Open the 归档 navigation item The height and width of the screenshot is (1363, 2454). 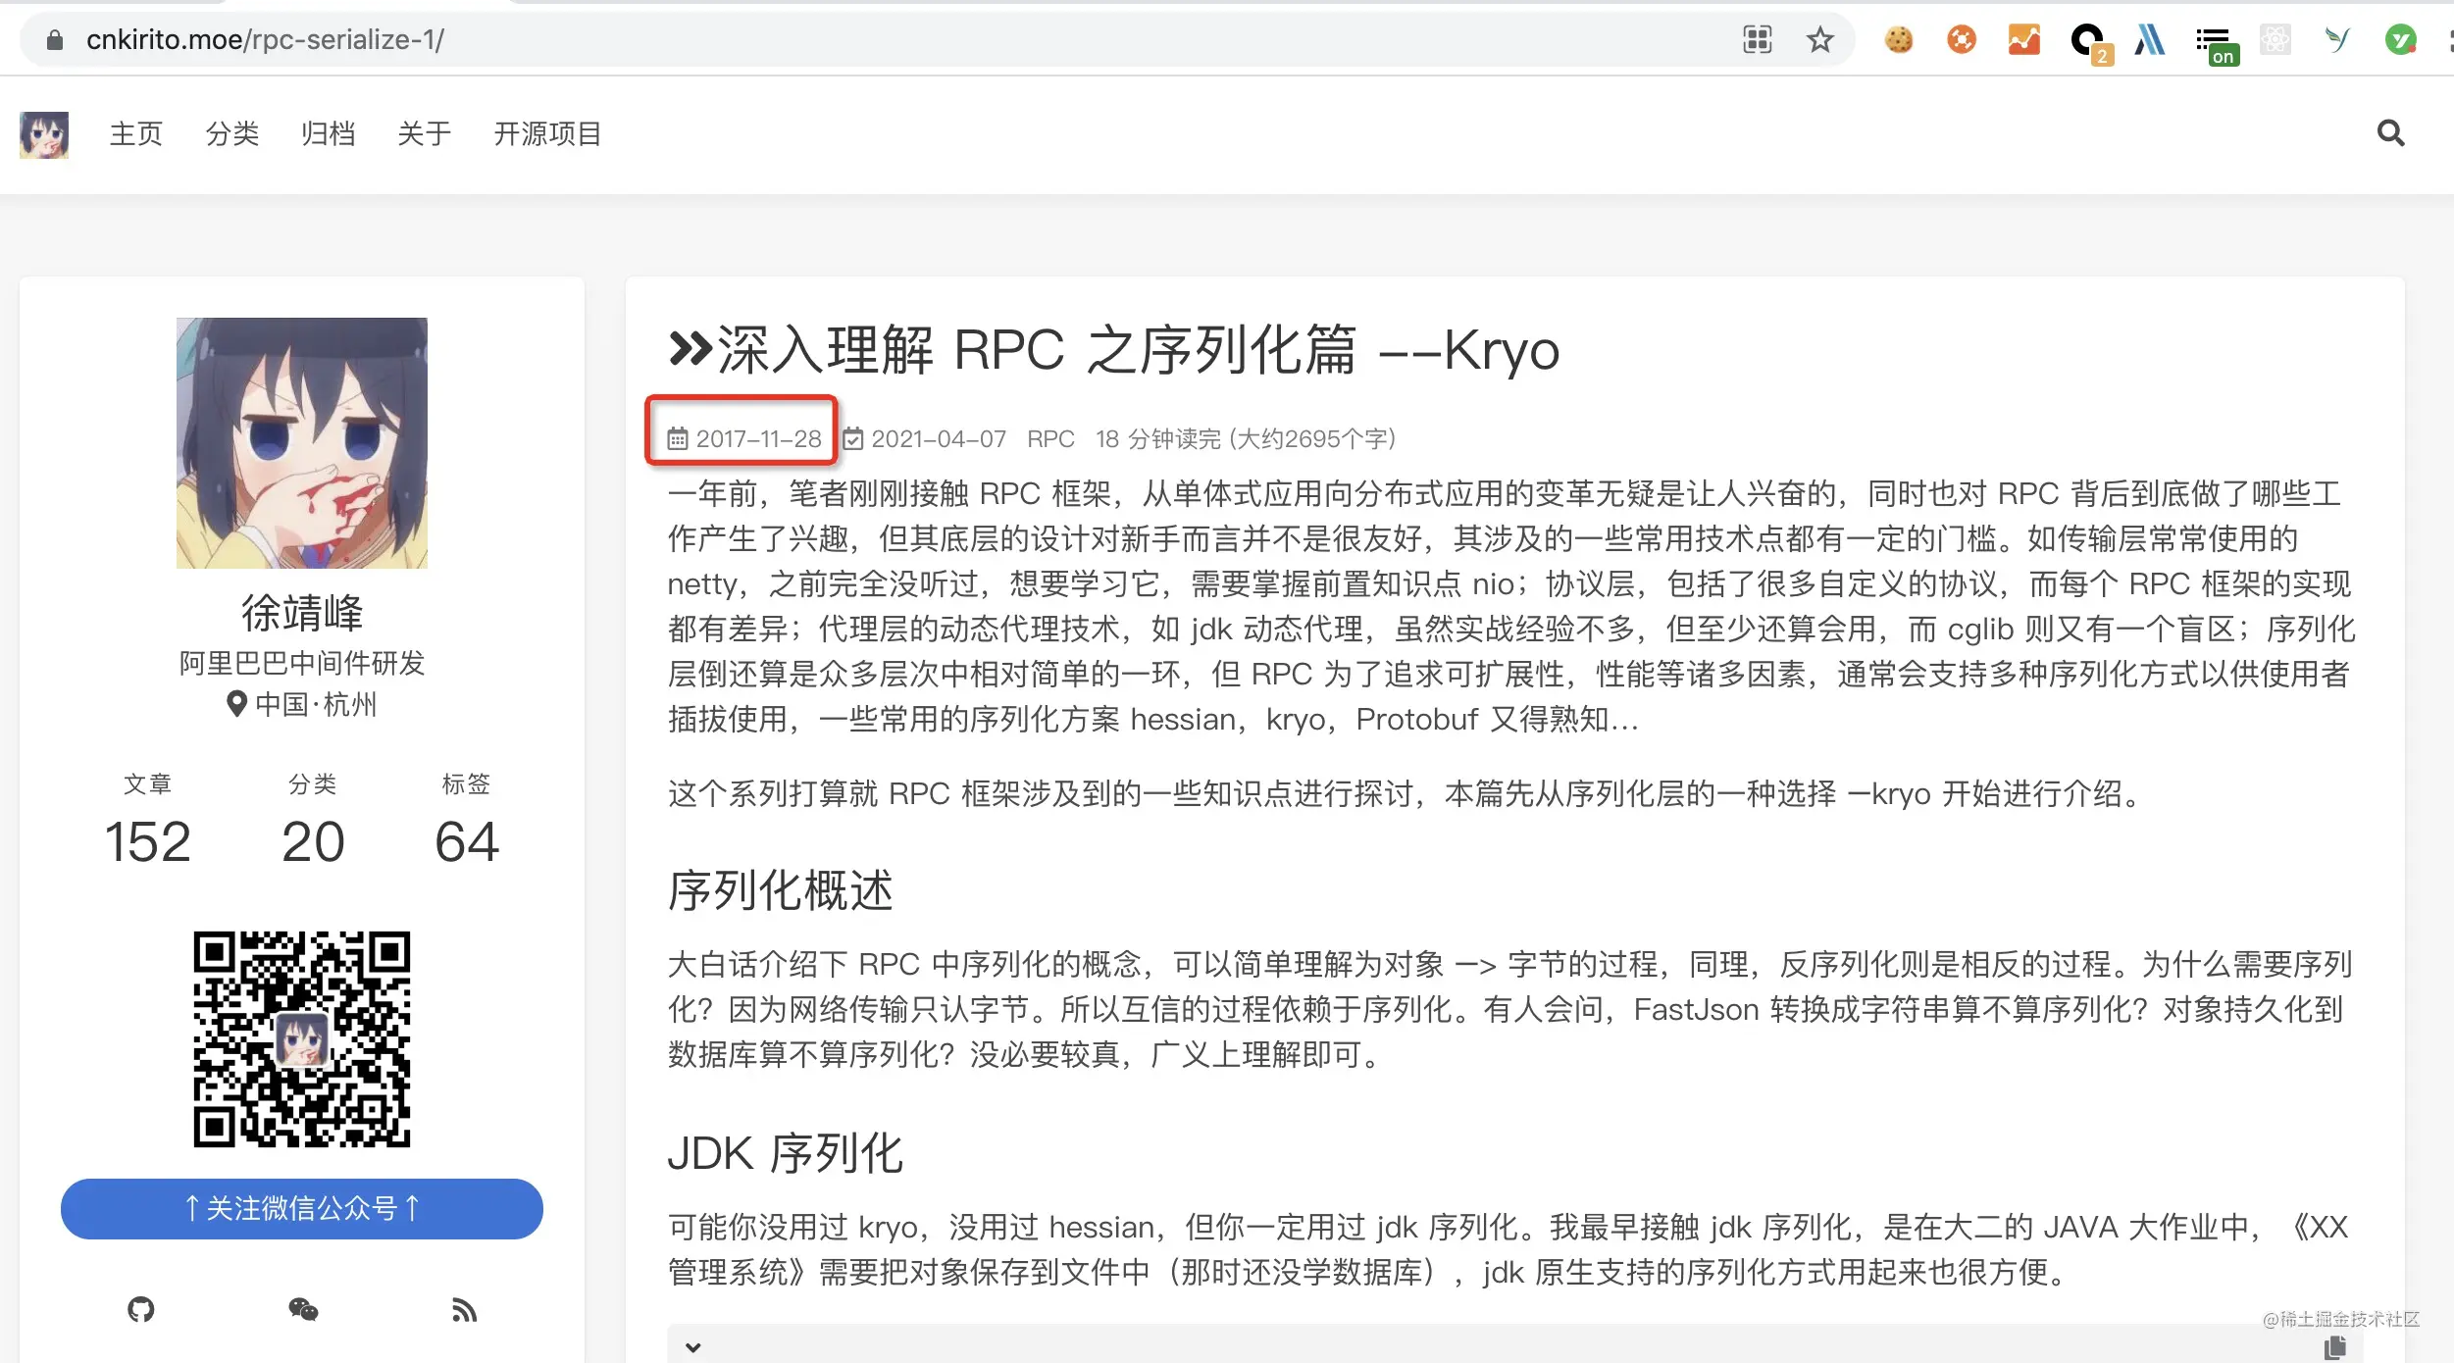(x=329, y=133)
